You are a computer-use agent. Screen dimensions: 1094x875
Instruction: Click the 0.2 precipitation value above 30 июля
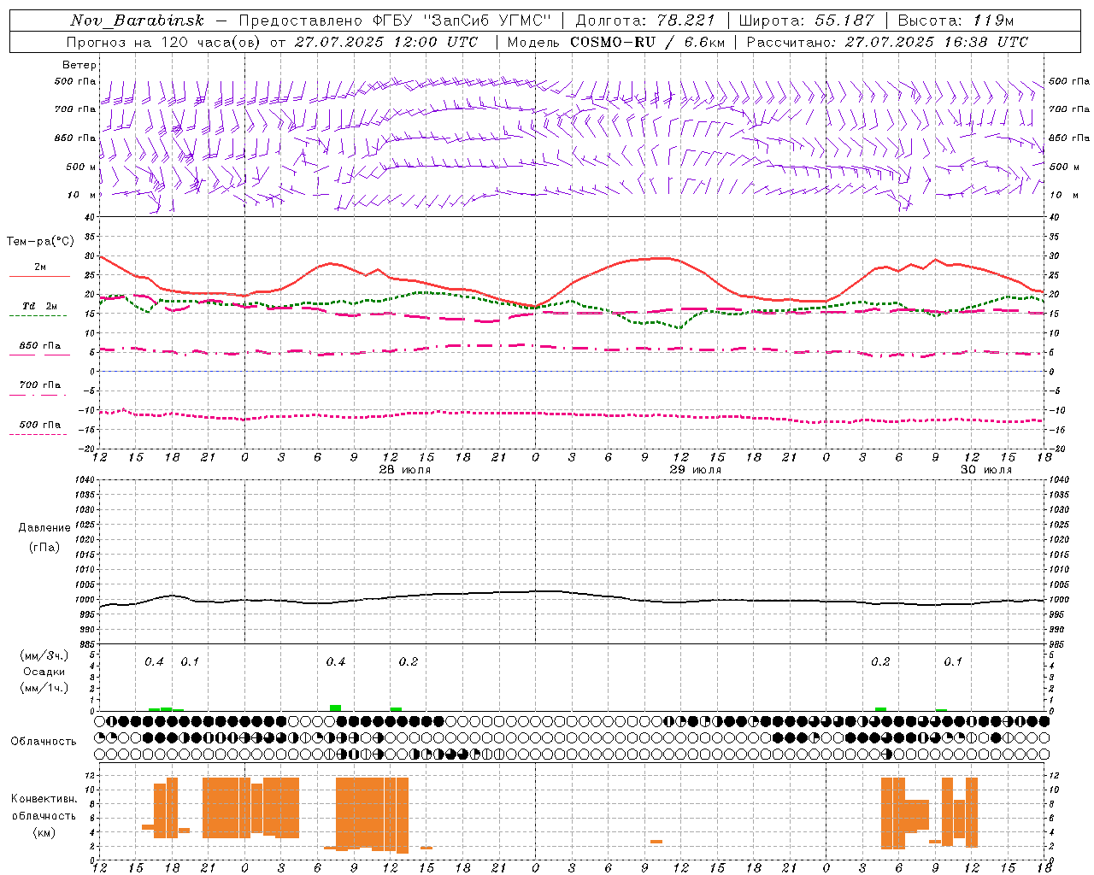pos(880,661)
